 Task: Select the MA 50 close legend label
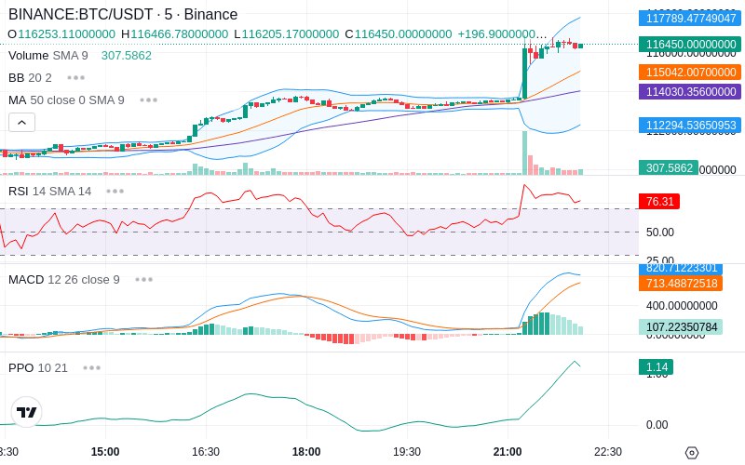(66, 100)
